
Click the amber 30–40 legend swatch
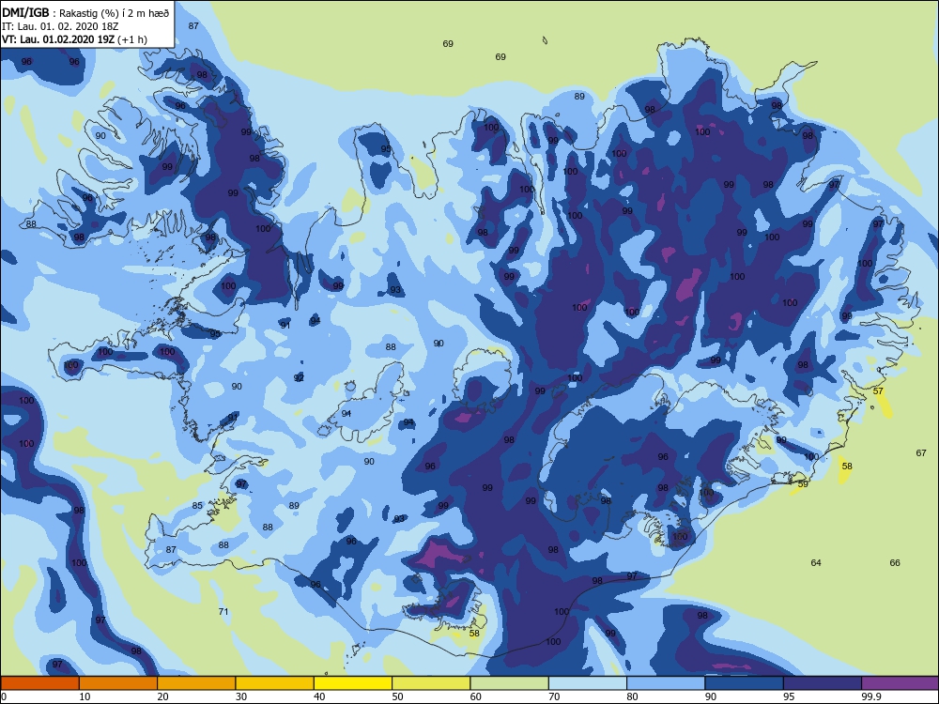(275, 683)
